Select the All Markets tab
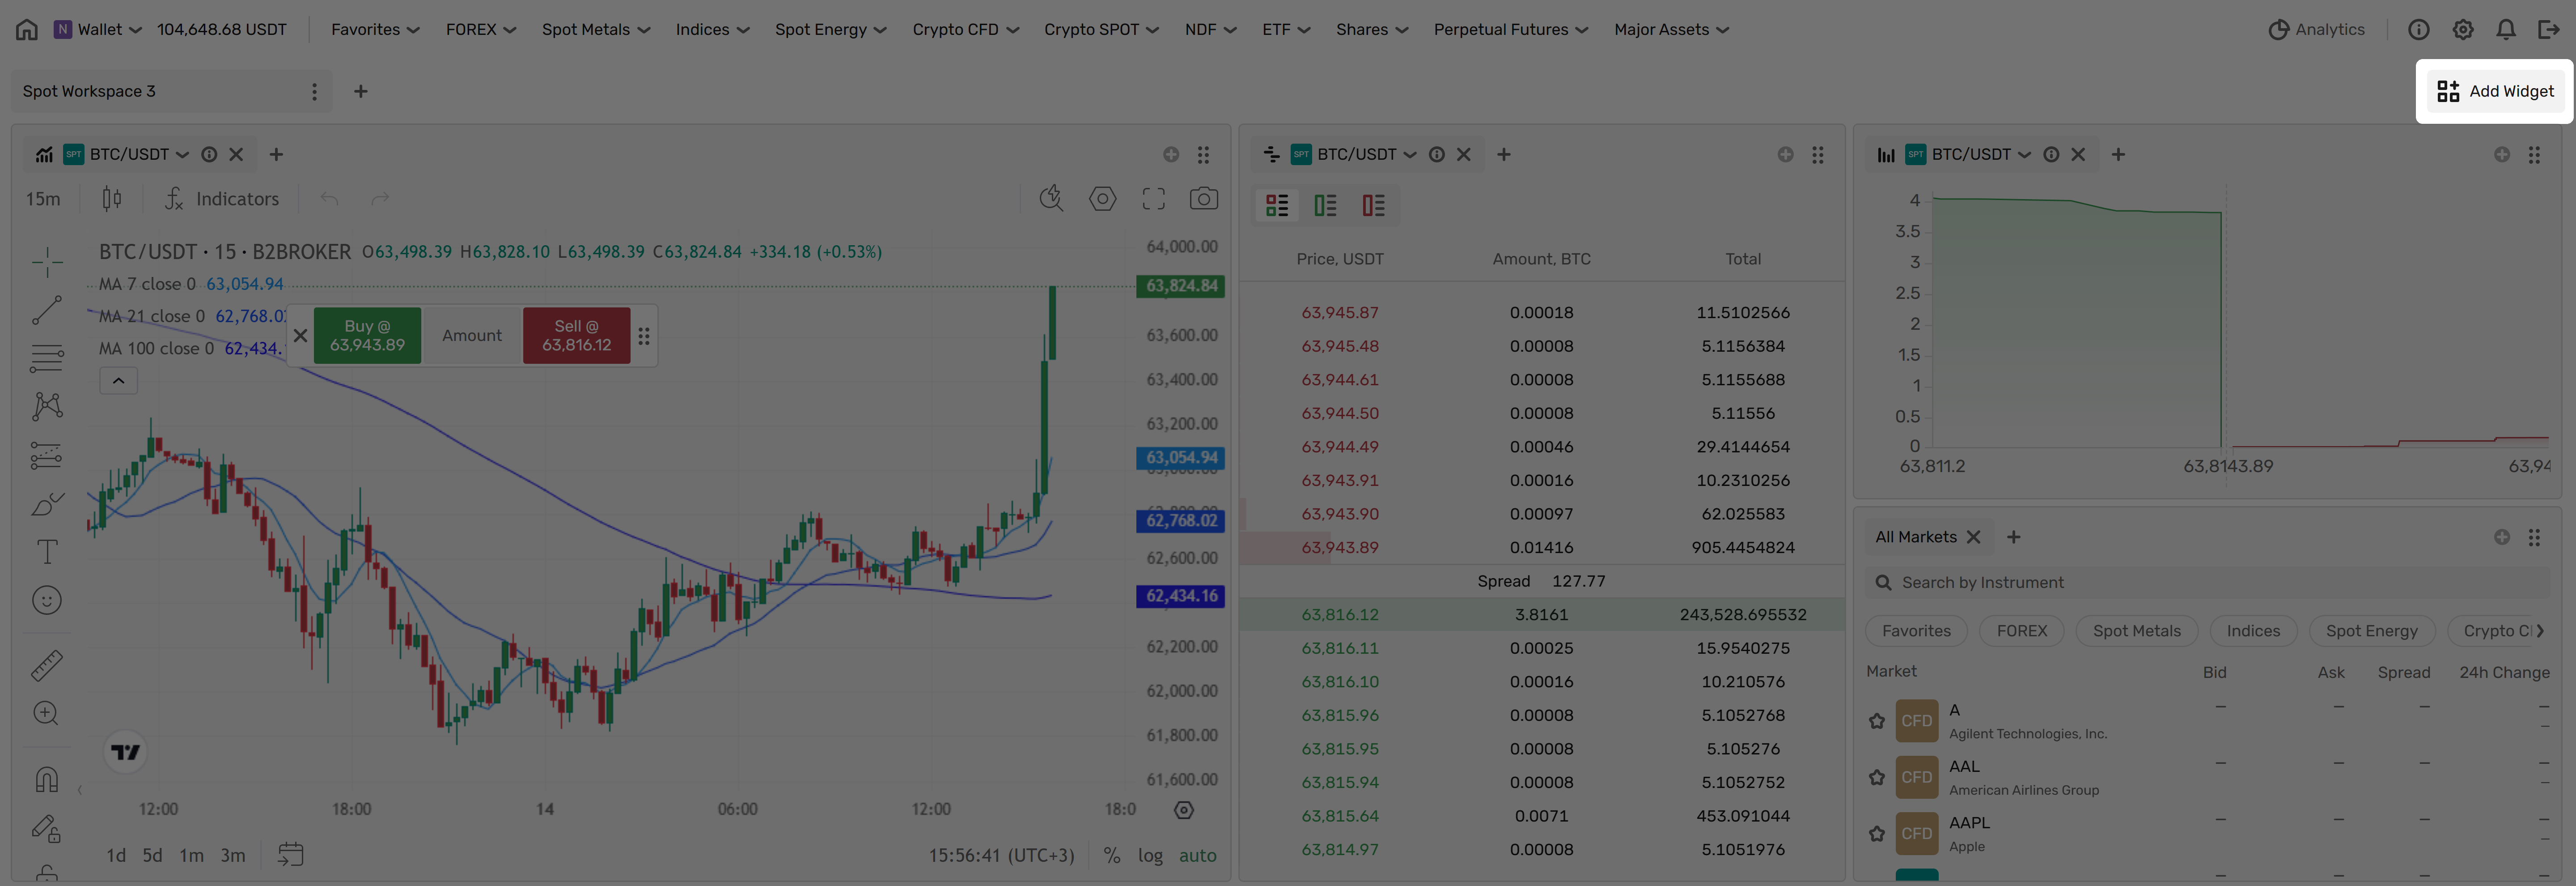2576x886 pixels. point(1916,537)
